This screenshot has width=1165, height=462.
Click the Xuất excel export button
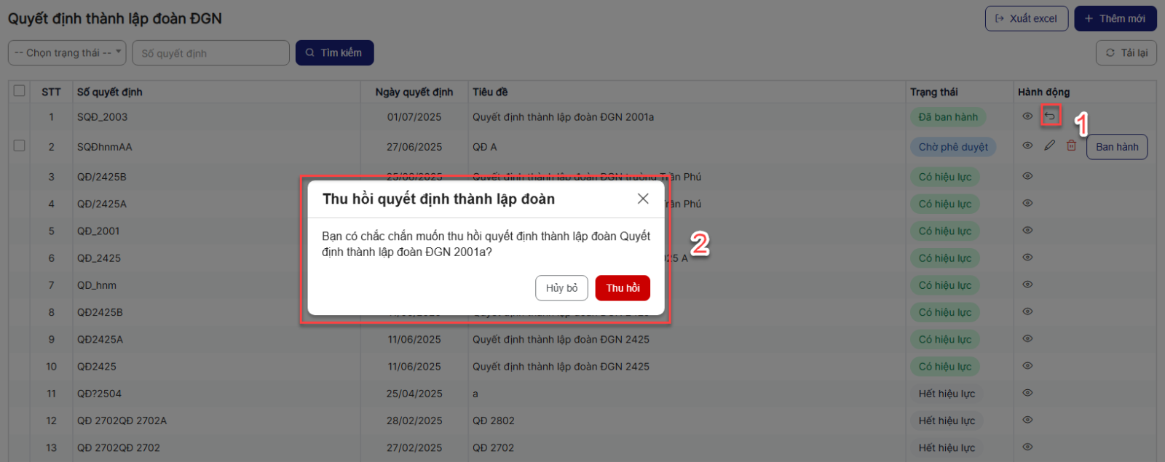[1026, 19]
